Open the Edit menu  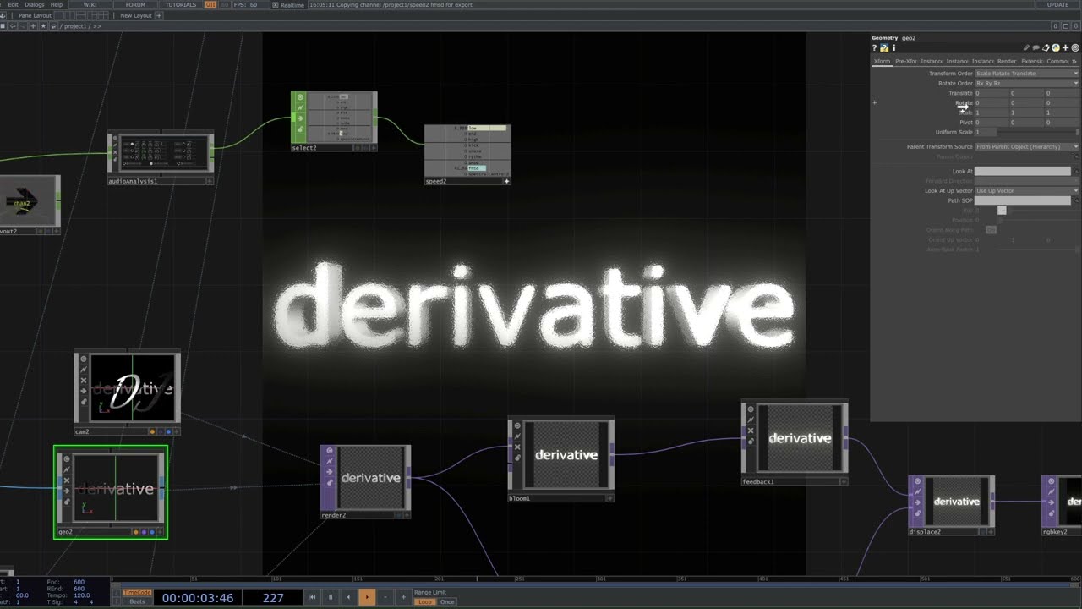tap(13, 4)
